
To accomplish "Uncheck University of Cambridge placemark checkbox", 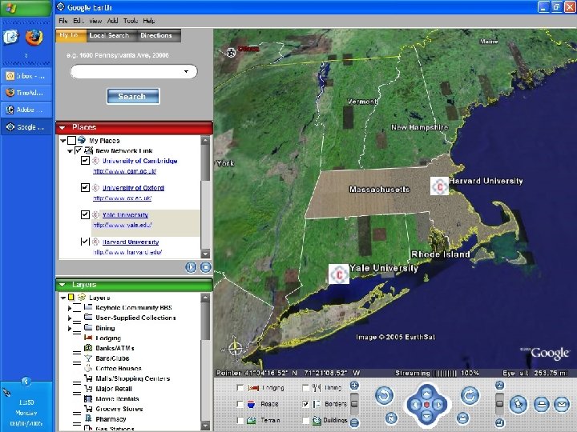I will point(85,161).
